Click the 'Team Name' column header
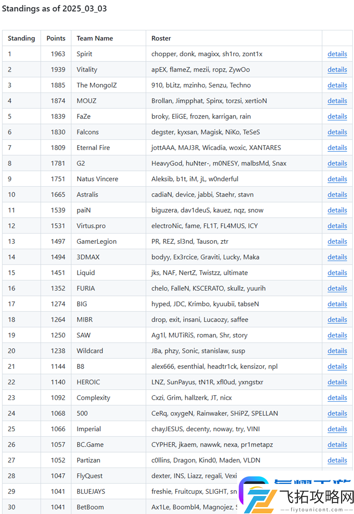Screen dimensions: 354x514 [95, 38]
